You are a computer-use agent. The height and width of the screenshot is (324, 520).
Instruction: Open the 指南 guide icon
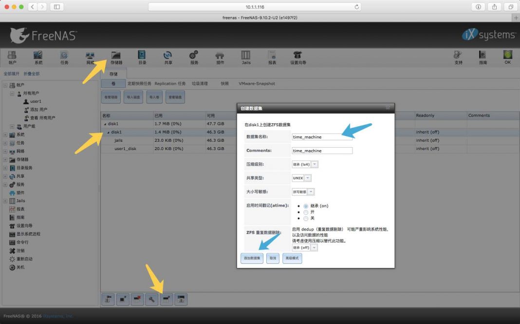[x=483, y=57]
